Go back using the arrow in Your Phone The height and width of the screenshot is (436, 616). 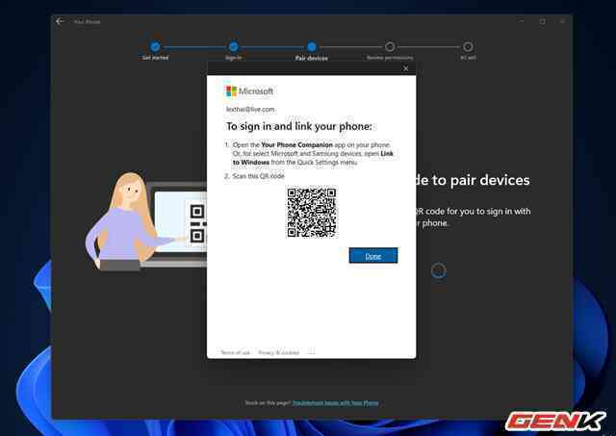(60, 21)
